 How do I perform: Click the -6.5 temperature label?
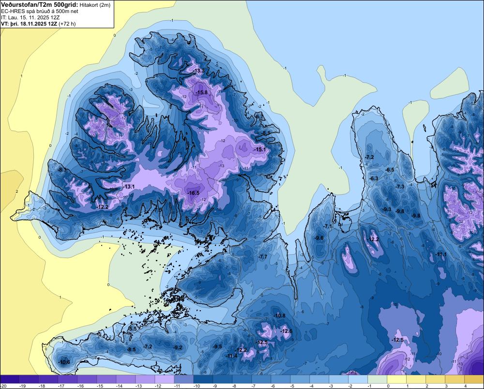(390, 170)
